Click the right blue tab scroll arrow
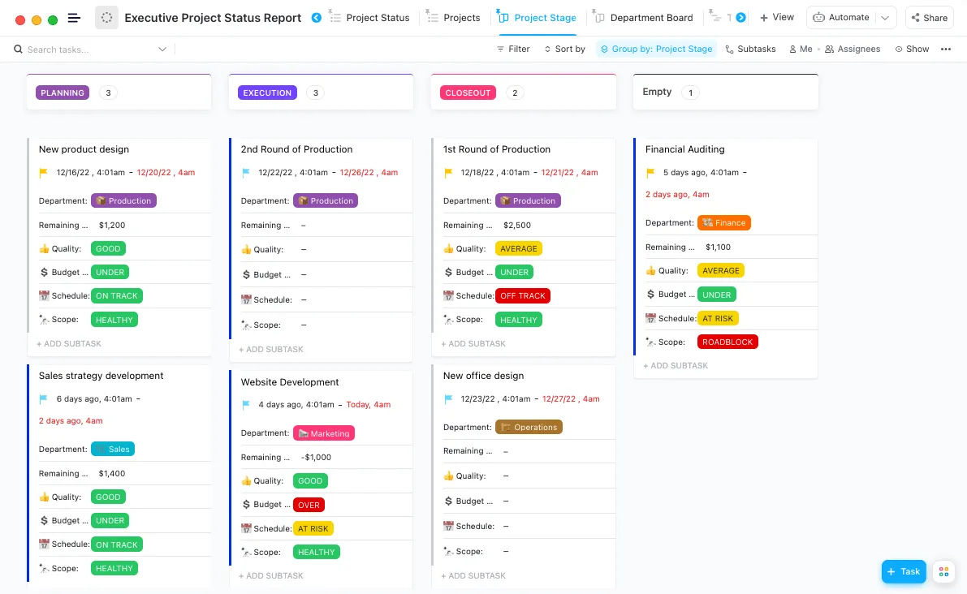This screenshot has height=594, width=967. coord(740,18)
